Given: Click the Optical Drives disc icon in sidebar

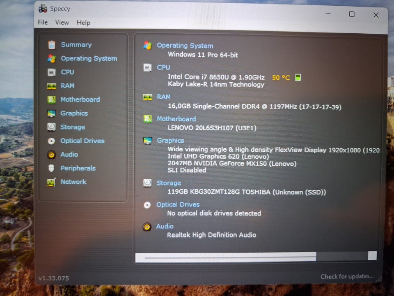Looking at the screenshot, I should (x=51, y=141).
